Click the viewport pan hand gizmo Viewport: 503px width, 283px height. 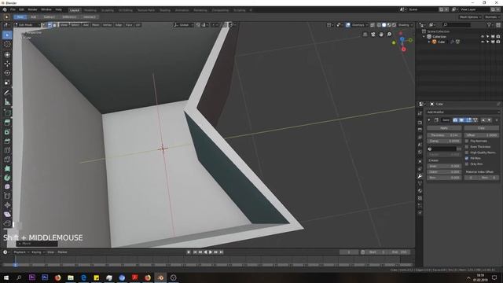381,35
